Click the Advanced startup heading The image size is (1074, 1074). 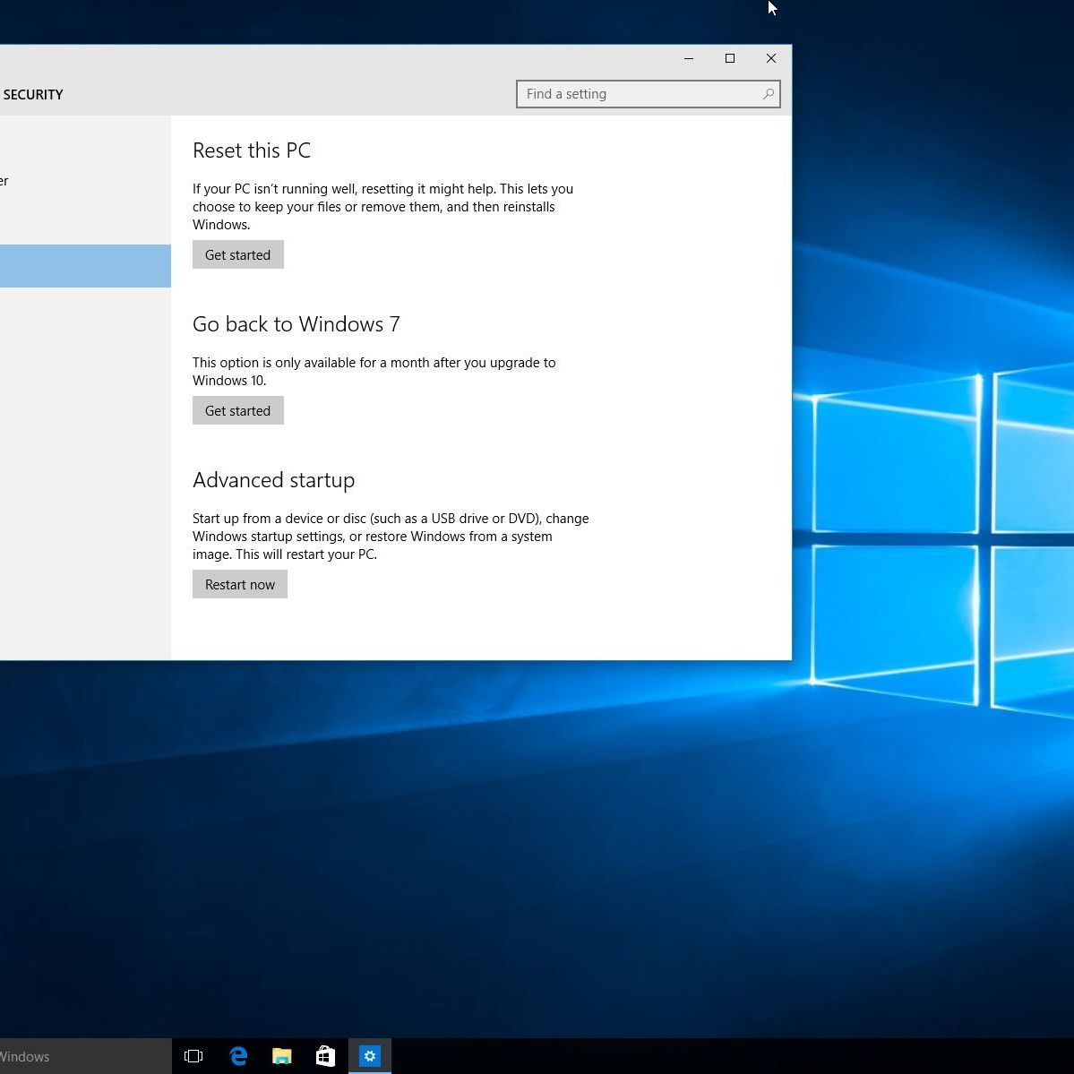coord(273,480)
